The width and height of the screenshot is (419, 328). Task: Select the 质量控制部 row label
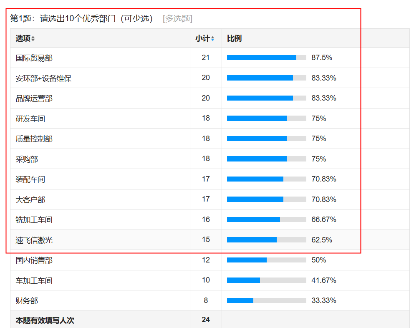[34, 139]
